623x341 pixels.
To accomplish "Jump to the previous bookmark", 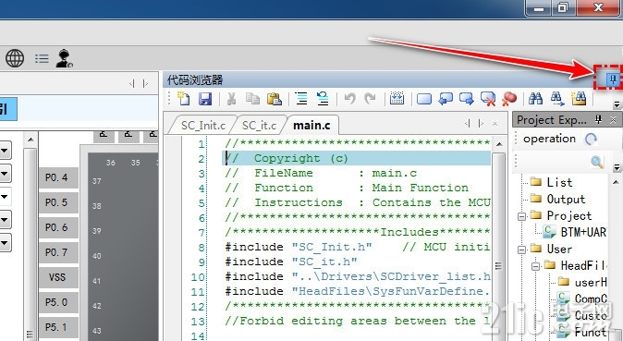I will 446,99.
